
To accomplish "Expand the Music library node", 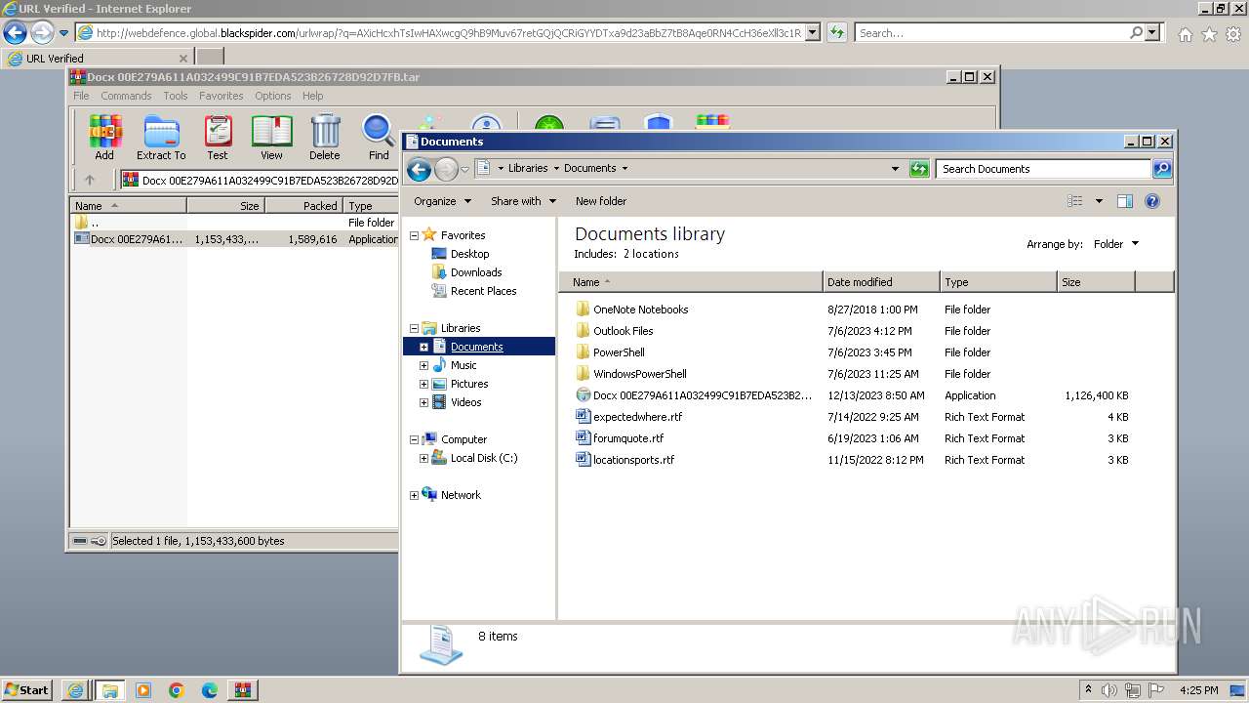I will tap(423, 366).
